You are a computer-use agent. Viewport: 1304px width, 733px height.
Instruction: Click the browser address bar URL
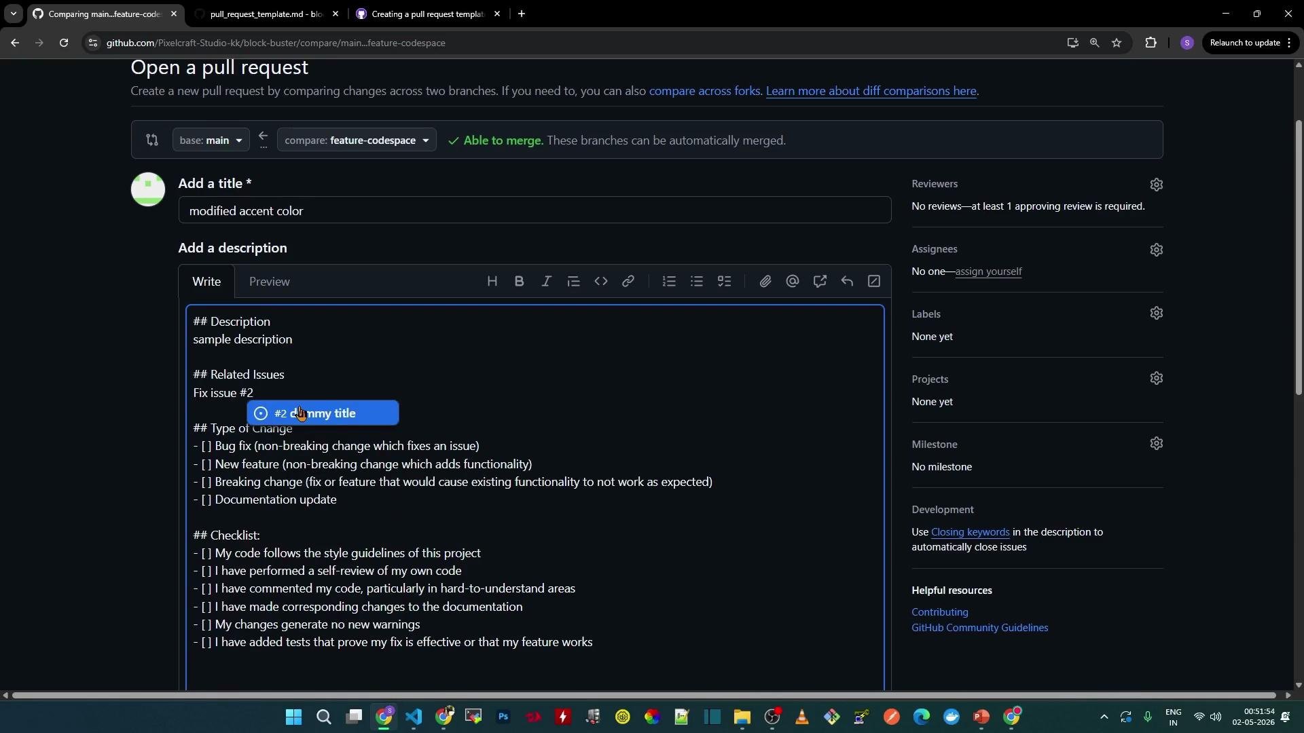coord(276,43)
